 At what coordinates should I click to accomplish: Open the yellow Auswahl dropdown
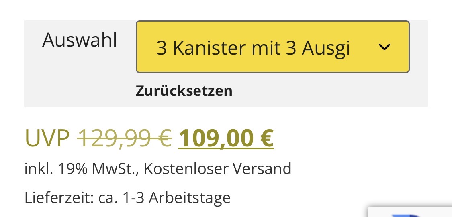tap(272, 47)
